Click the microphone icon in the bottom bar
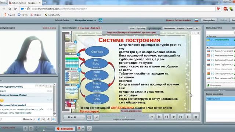The height and width of the screenshot is (132, 235). click(25, 129)
